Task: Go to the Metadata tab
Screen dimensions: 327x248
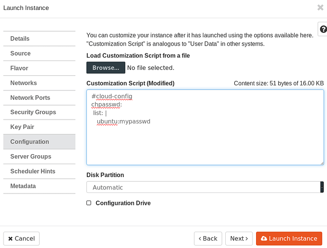Action: coord(39,186)
